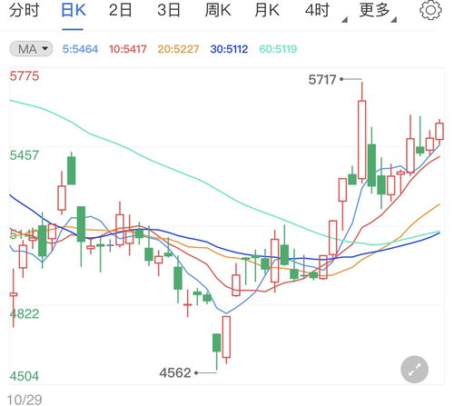The height and width of the screenshot is (406, 454).
Task: Open the 3日 chart tab
Action: [169, 10]
